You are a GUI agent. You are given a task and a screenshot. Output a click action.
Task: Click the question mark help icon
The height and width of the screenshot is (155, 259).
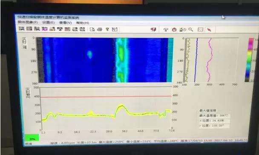point(107,29)
